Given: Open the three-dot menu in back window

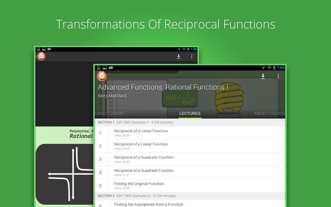Looking at the screenshot, I should 192,56.
